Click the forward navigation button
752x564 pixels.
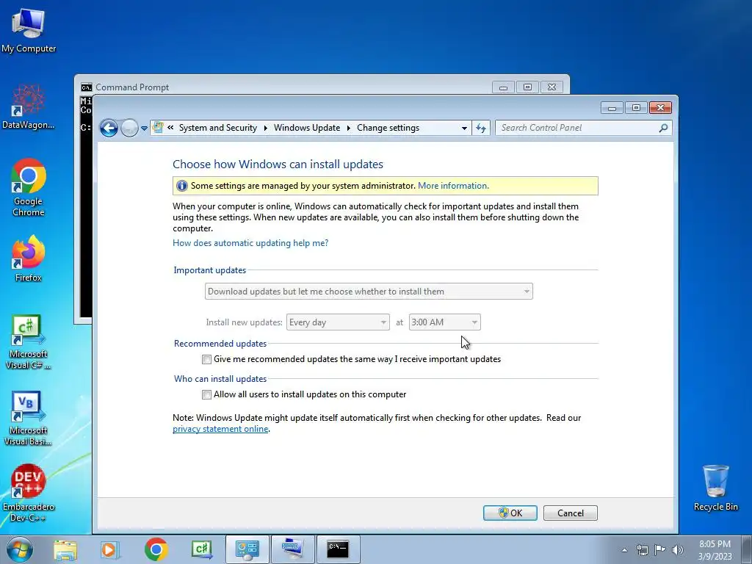tap(129, 128)
